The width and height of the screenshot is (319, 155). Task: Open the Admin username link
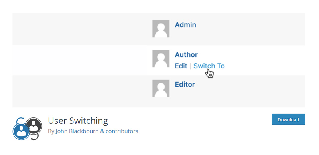pyautogui.click(x=185, y=25)
